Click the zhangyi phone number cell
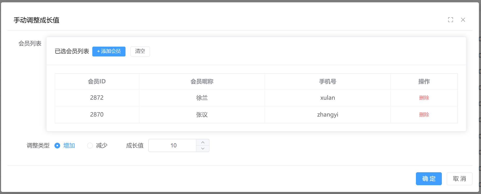Viewport: 481px width, 194px height. pos(327,114)
